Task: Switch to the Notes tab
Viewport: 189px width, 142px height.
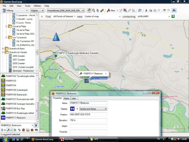Action: (x=66, y=98)
